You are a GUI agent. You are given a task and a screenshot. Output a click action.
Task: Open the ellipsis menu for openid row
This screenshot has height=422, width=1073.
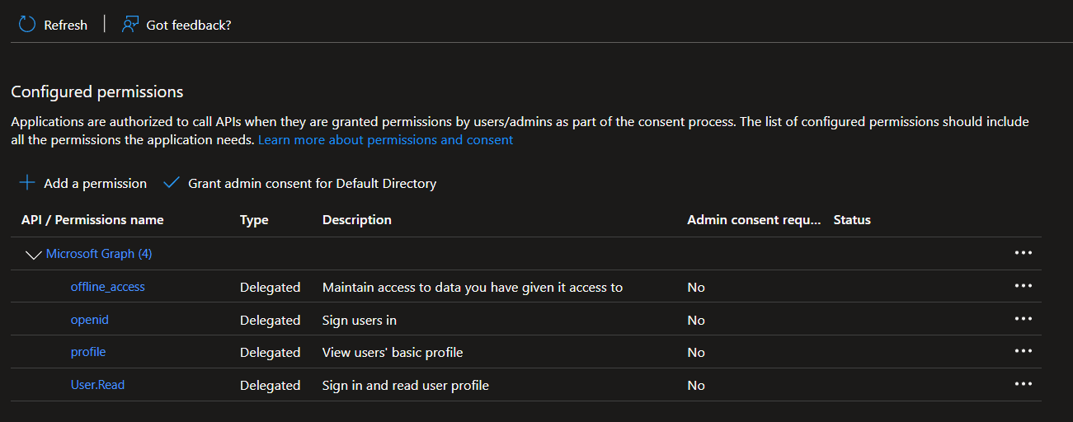(x=1024, y=319)
